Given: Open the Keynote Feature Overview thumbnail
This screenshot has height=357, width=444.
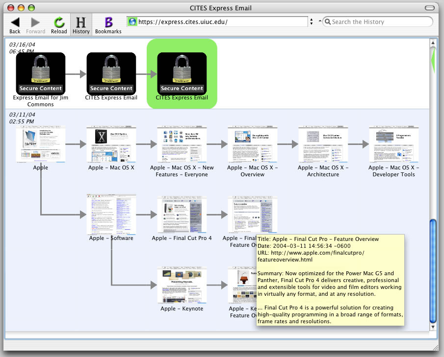Looking at the screenshot, I should click(242, 285).
